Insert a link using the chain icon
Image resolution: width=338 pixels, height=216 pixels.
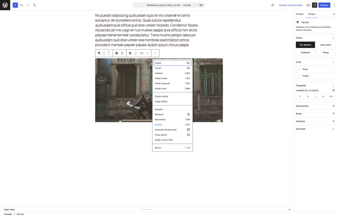point(142,53)
